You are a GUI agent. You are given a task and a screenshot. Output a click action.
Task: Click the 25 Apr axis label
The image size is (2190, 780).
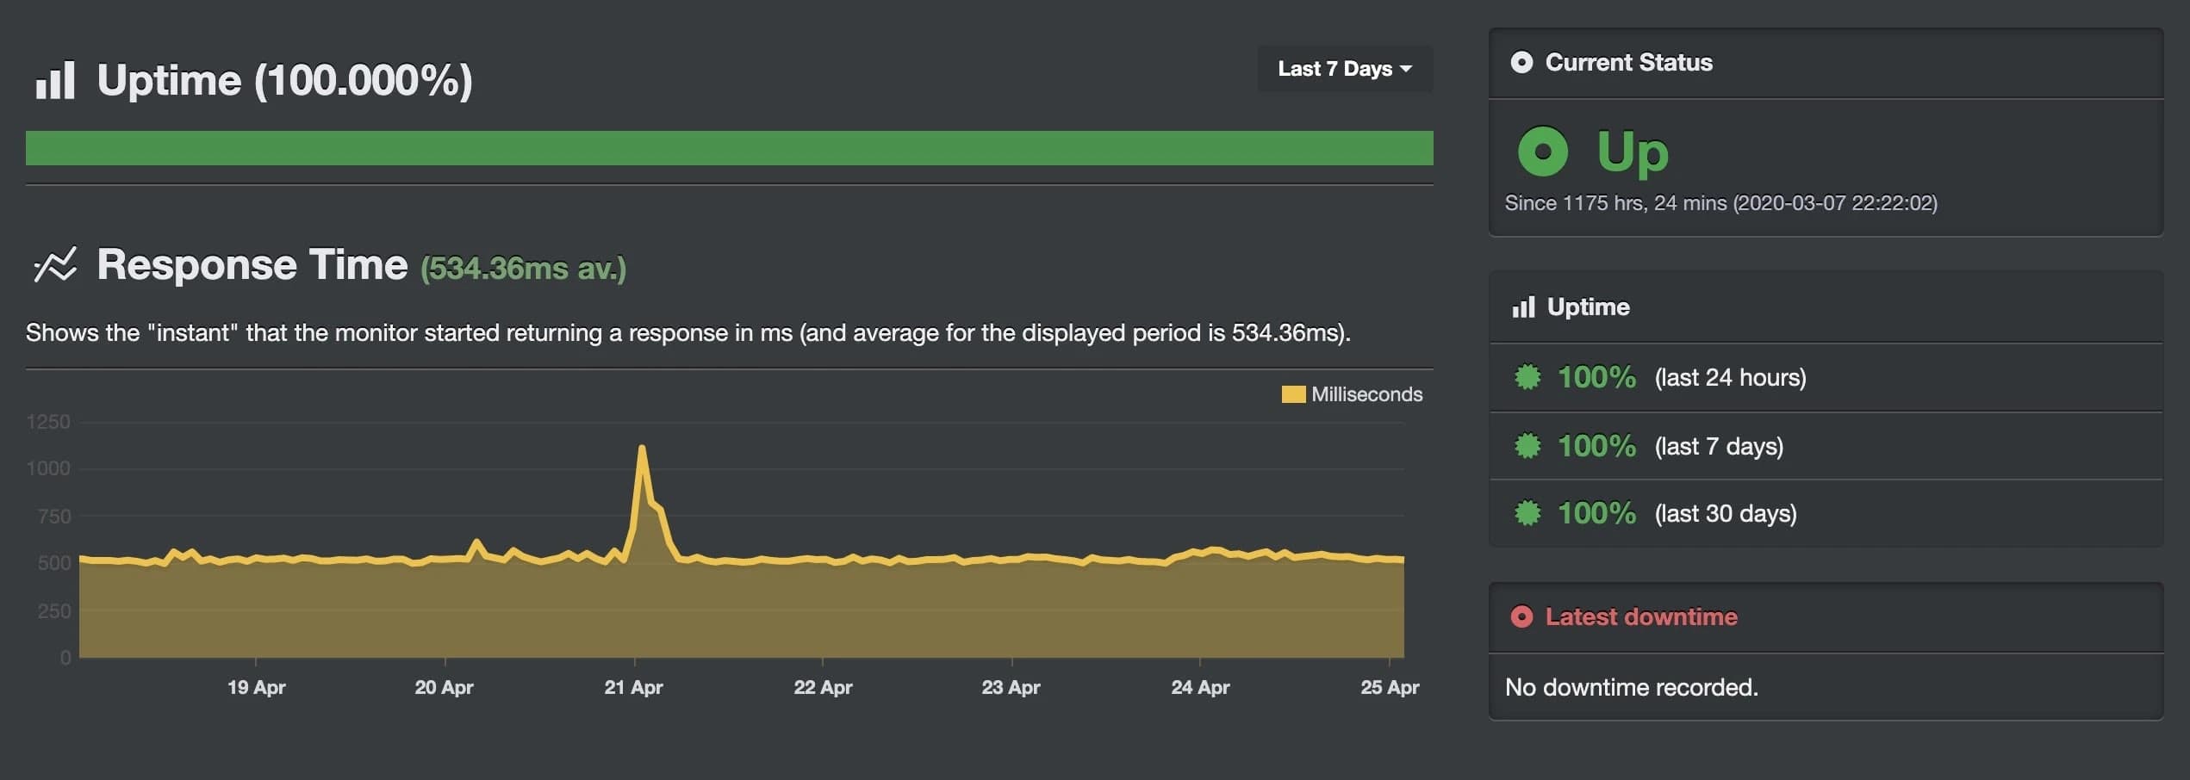(1389, 687)
